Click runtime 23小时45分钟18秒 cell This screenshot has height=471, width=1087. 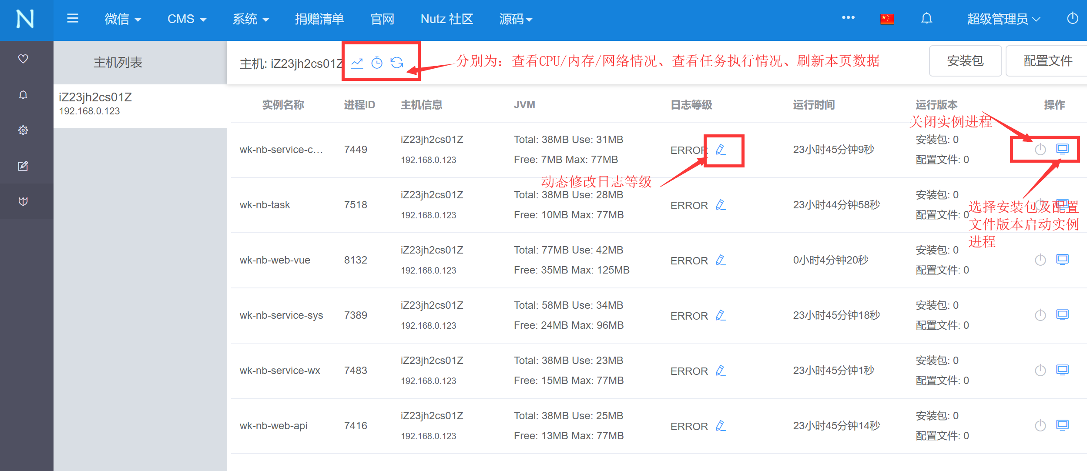[836, 315]
